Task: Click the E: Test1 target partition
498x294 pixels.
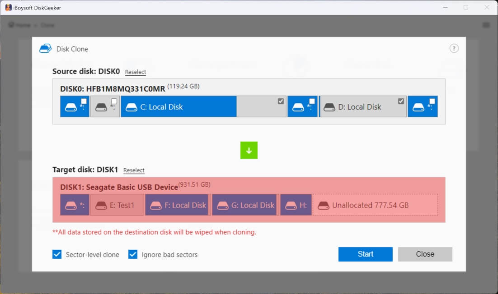Action: [x=117, y=205]
